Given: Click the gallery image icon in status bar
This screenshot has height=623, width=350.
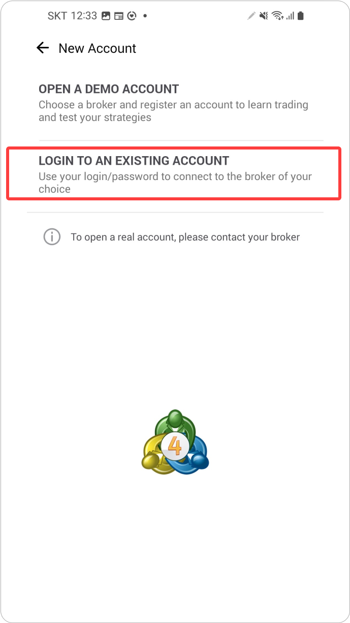Looking at the screenshot, I should pos(106,16).
